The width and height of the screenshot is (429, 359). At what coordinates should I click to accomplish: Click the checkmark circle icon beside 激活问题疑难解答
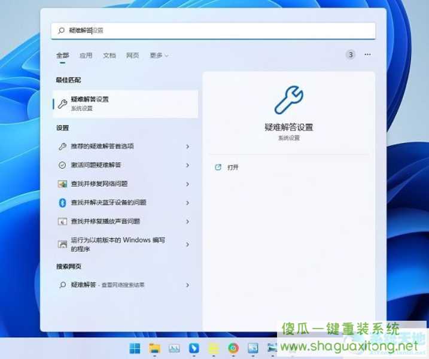[x=62, y=165]
